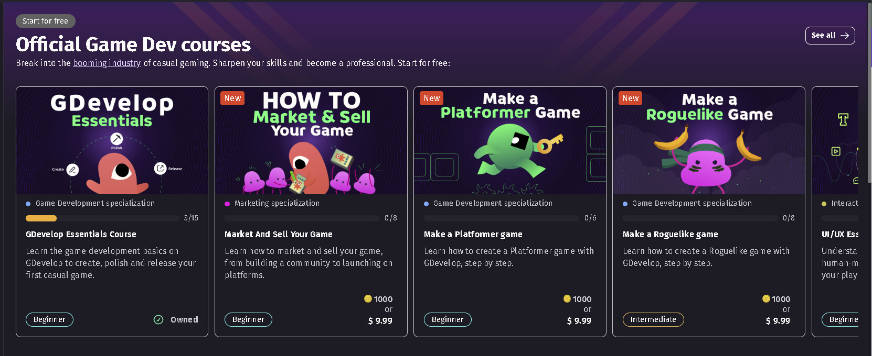Click the Market And Sell 0/8 progress bar

click(x=302, y=218)
